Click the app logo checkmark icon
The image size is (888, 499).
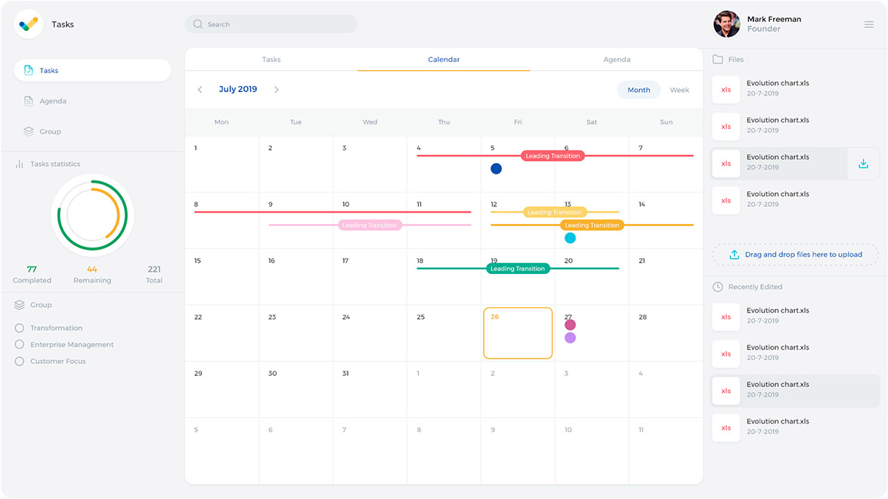click(x=28, y=23)
